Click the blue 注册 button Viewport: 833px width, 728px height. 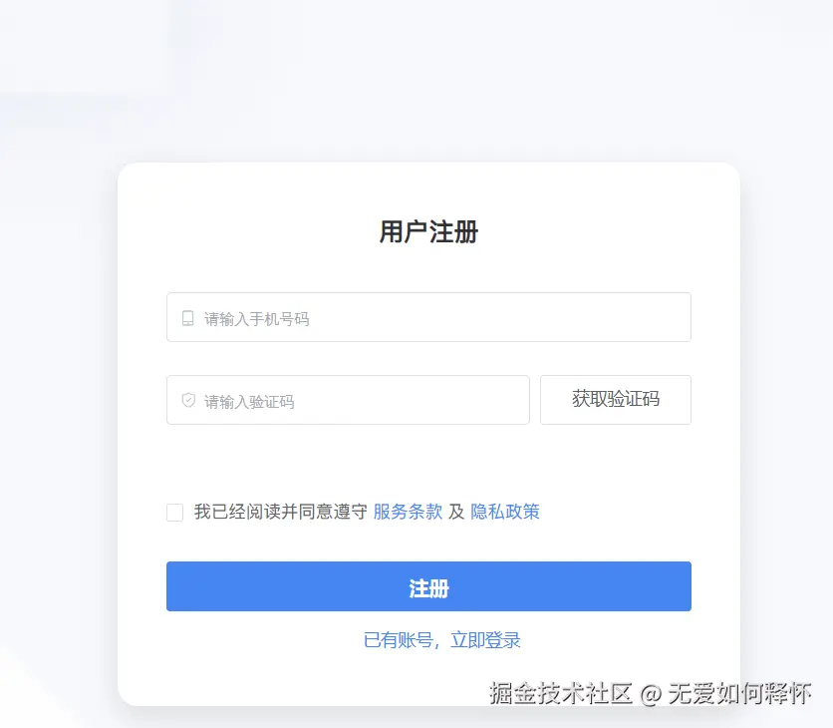pyautogui.click(x=428, y=586)
